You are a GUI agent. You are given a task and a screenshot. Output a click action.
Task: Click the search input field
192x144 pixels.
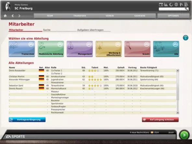(x=172, y=9)
